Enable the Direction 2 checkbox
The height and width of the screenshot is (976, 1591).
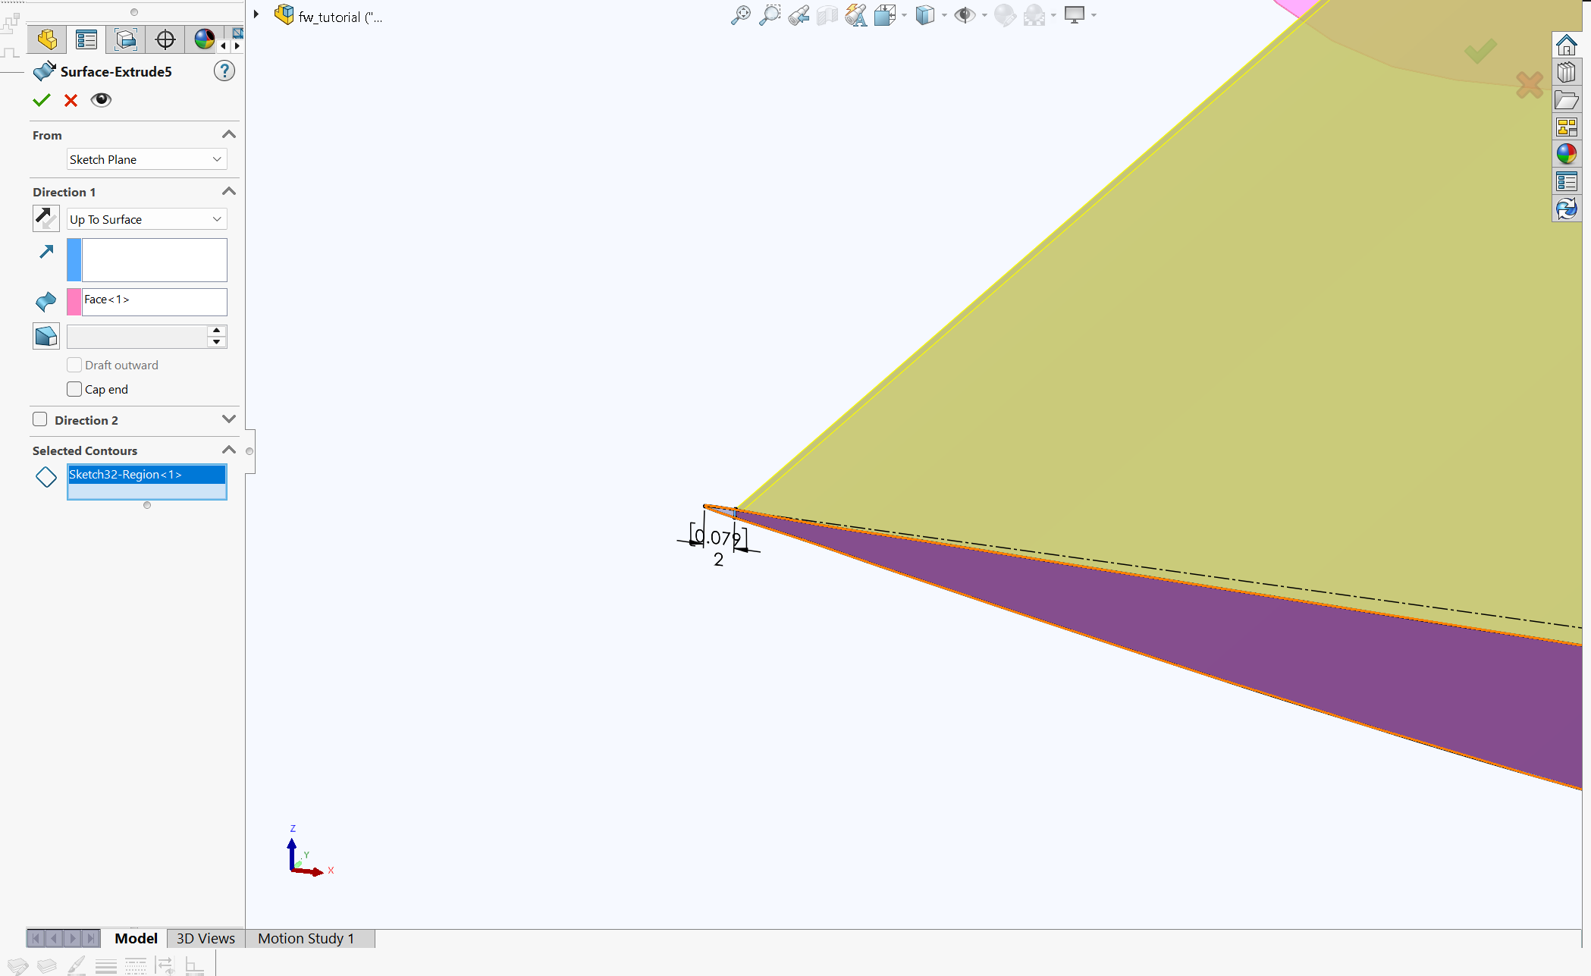click(x=40, y=419)
